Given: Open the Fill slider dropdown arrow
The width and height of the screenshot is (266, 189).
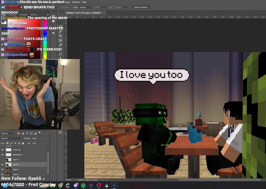Looking at the screenshot, I should click(x=39, y=143).
